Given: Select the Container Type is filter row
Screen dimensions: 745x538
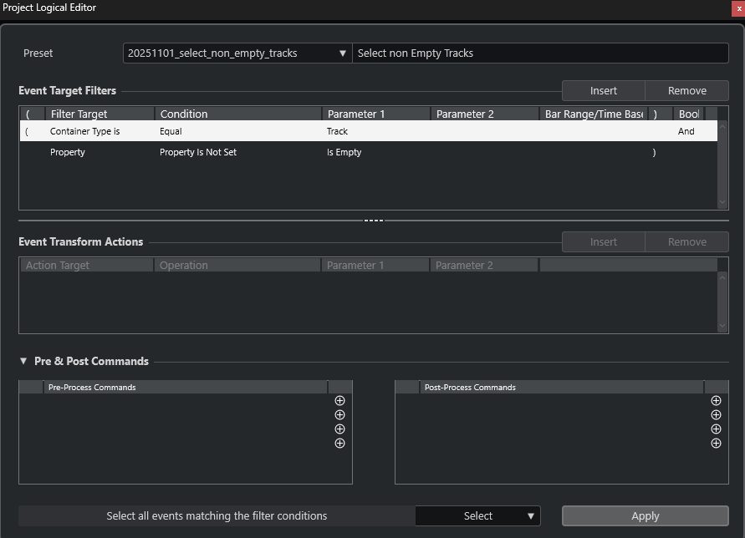Looking at the screenshot, I should click(85, 132).
